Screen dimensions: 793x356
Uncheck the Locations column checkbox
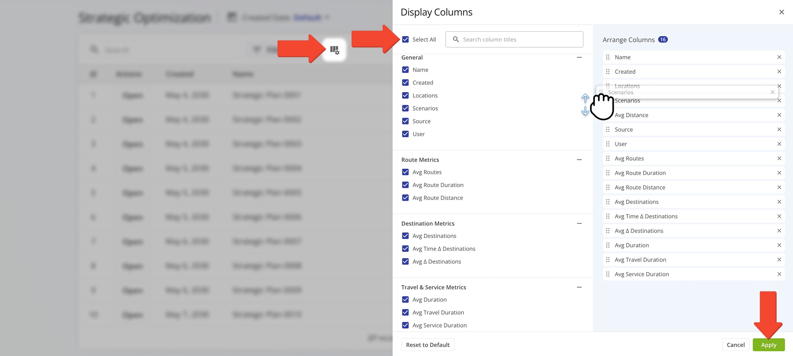click(x=405, y=95)
